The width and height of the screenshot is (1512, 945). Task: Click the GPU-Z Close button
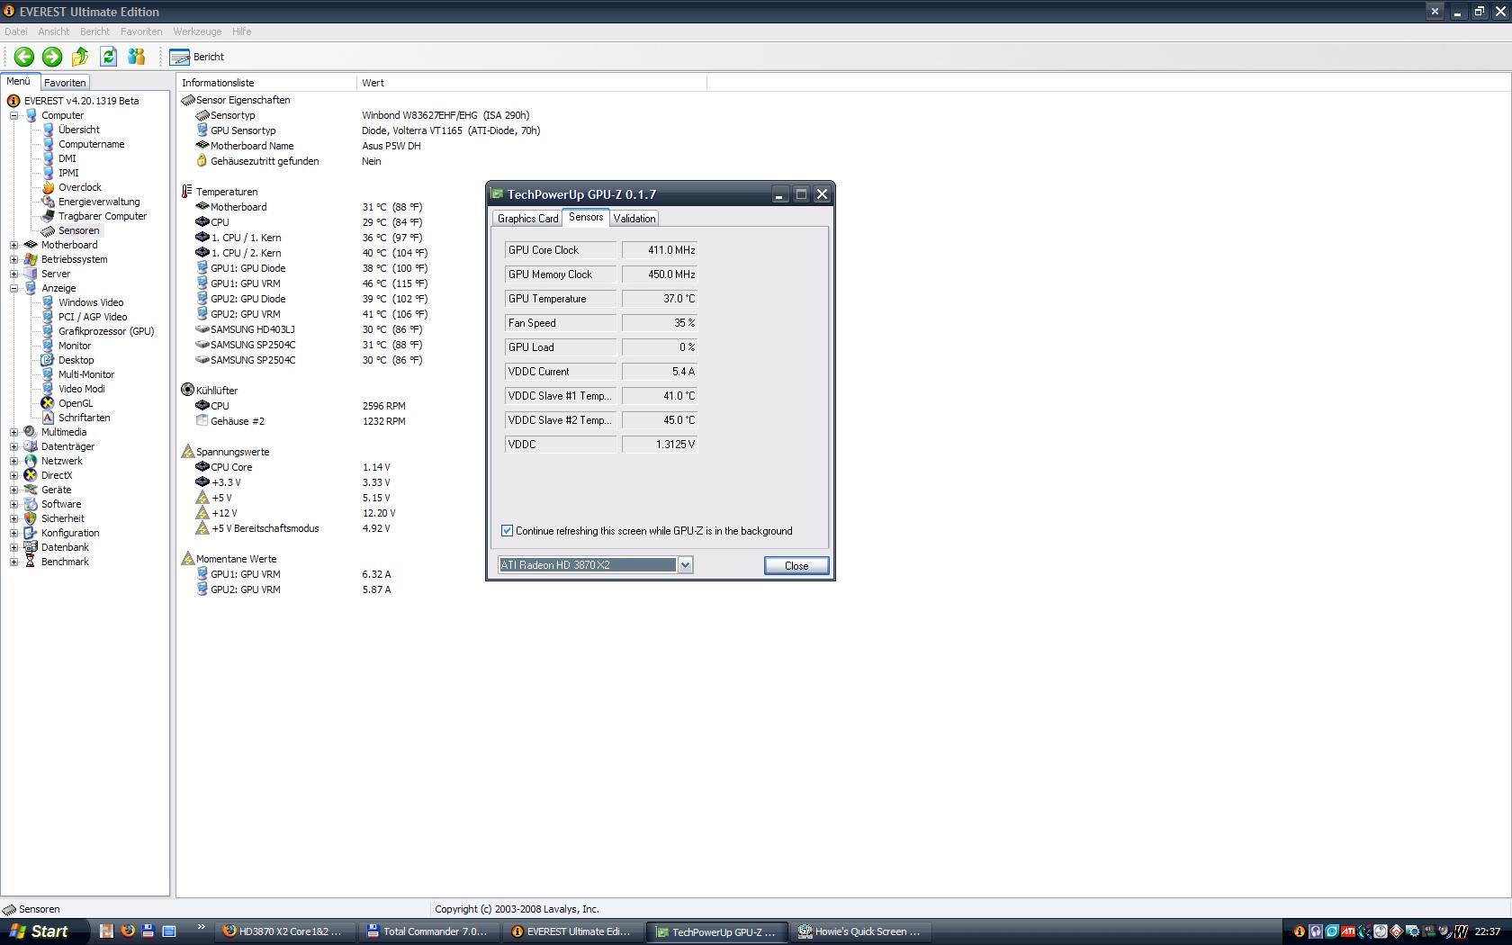coord(796,565)
